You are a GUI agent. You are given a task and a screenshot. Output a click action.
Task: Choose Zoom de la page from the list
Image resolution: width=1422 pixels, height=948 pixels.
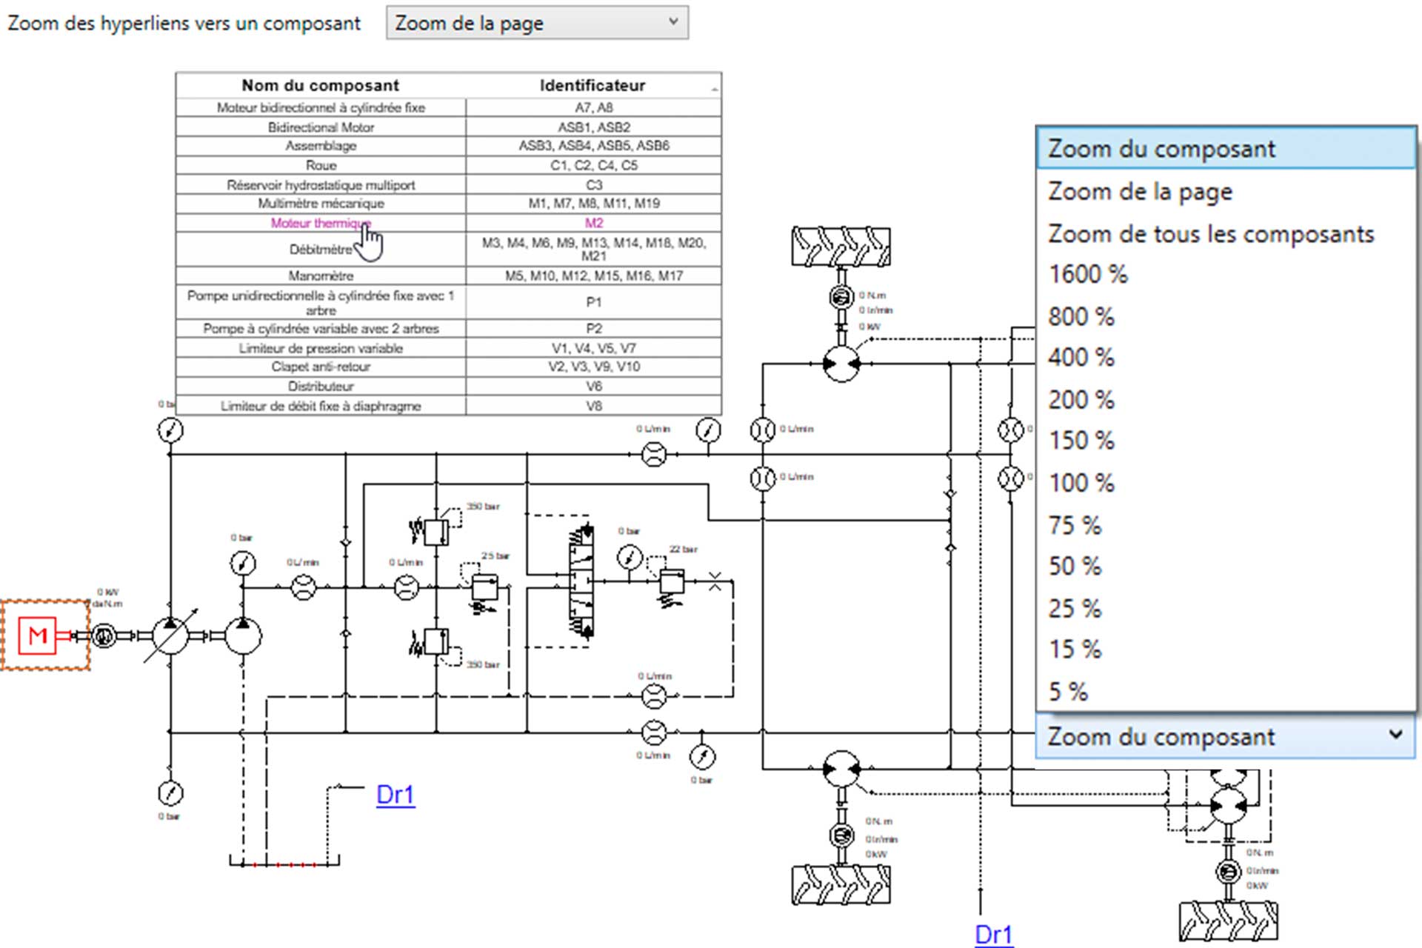tap(1226, 192)
